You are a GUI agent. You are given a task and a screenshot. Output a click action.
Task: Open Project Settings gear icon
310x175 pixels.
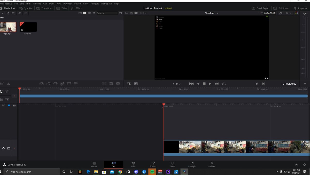[x=304, y=165]
